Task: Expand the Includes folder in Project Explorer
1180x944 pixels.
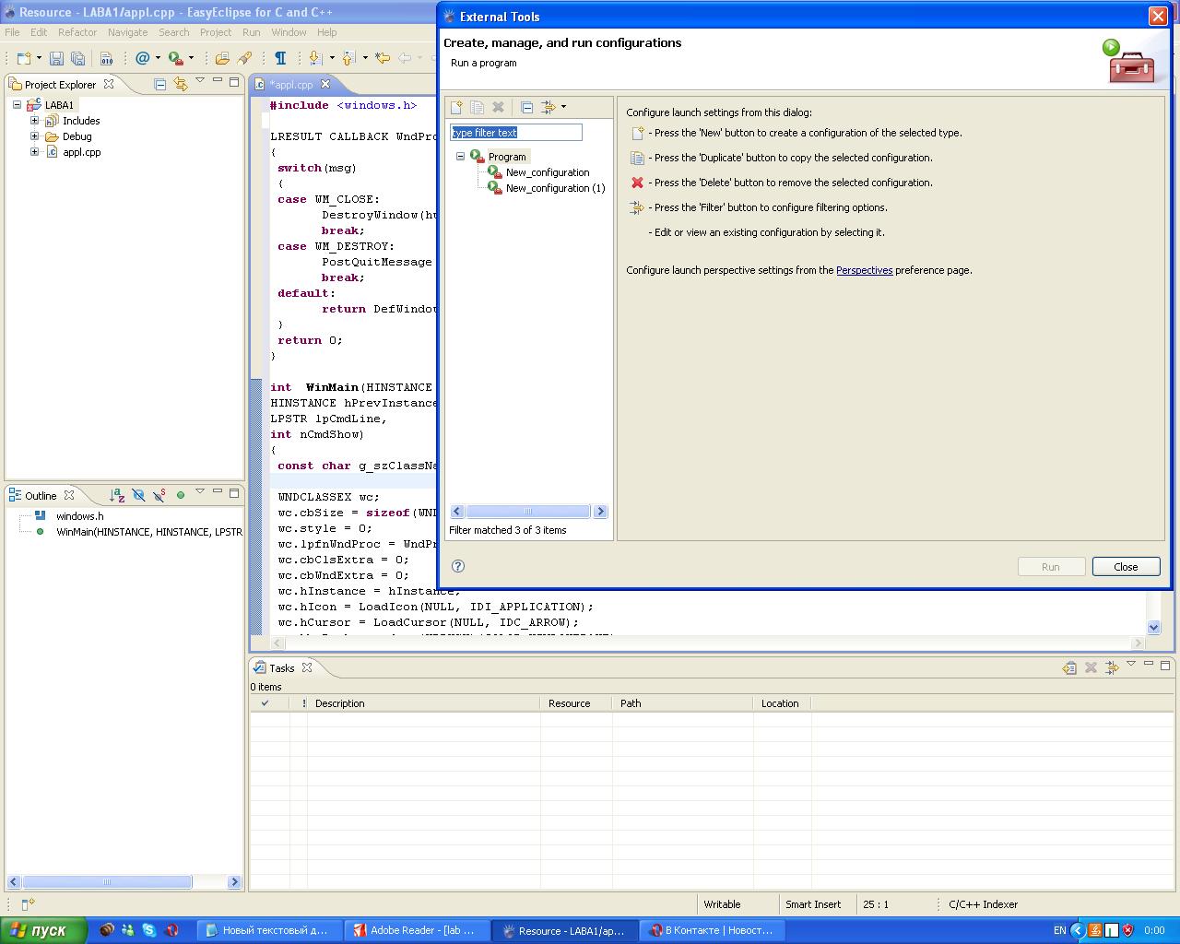Action: click(34, 121)
